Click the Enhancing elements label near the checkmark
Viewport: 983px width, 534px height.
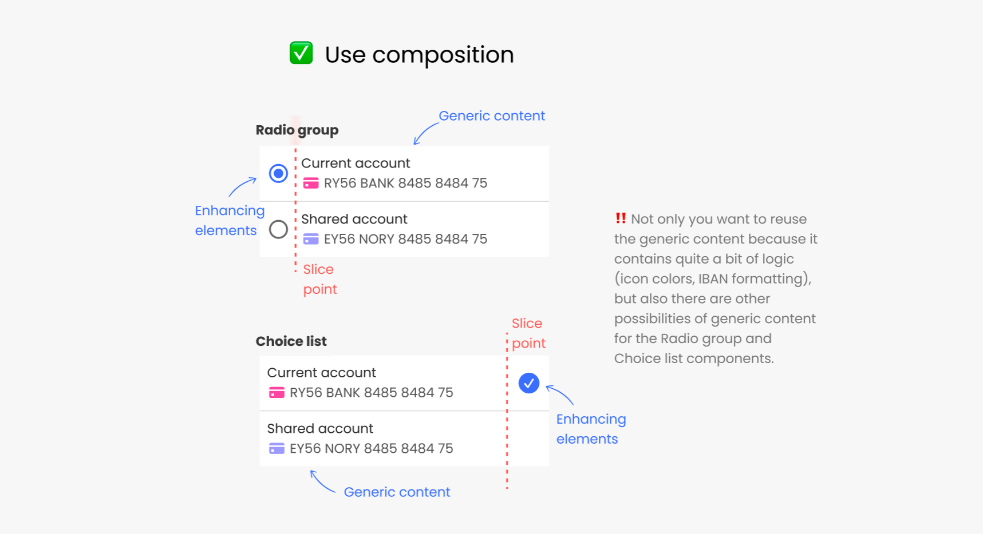pos(591,429)
